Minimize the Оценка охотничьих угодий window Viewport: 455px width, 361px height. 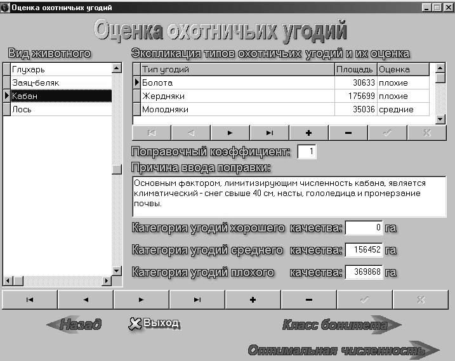(426, 7)
